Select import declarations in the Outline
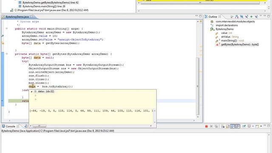 click(227, 25)
